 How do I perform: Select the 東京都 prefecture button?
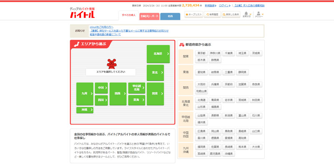(201, 53)
